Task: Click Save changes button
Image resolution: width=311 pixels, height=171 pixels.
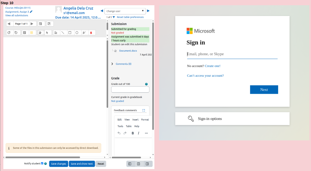Action: click(58, 164)
